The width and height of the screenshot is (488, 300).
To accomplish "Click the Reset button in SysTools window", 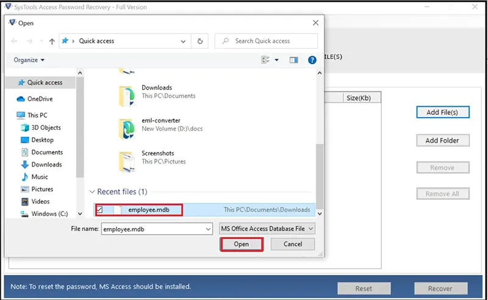I will tap(364, 288).
